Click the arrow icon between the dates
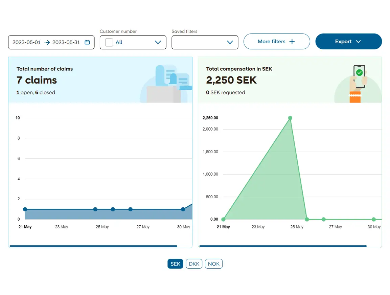The width and height of the screenshot is (390, 295). click(47, 42)
